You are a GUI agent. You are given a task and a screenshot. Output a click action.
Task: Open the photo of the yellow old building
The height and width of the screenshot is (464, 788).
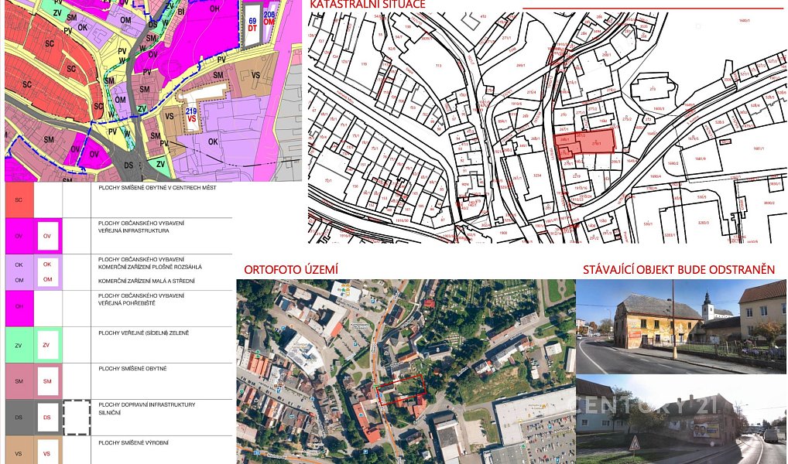click(680, 326)
